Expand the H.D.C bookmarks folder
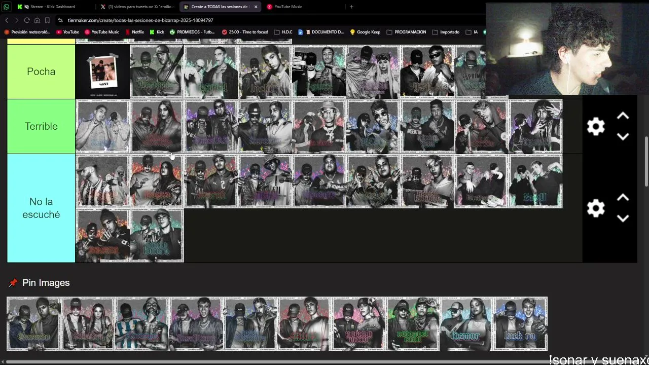Viewport: 649px width, 365px height. point(283,32)
